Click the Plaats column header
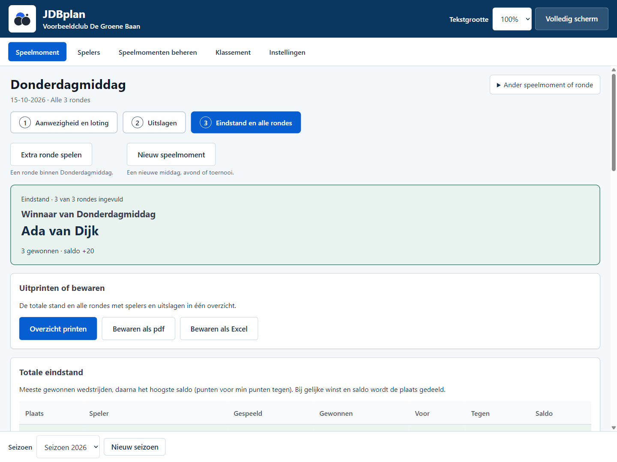 coord(34,413)
